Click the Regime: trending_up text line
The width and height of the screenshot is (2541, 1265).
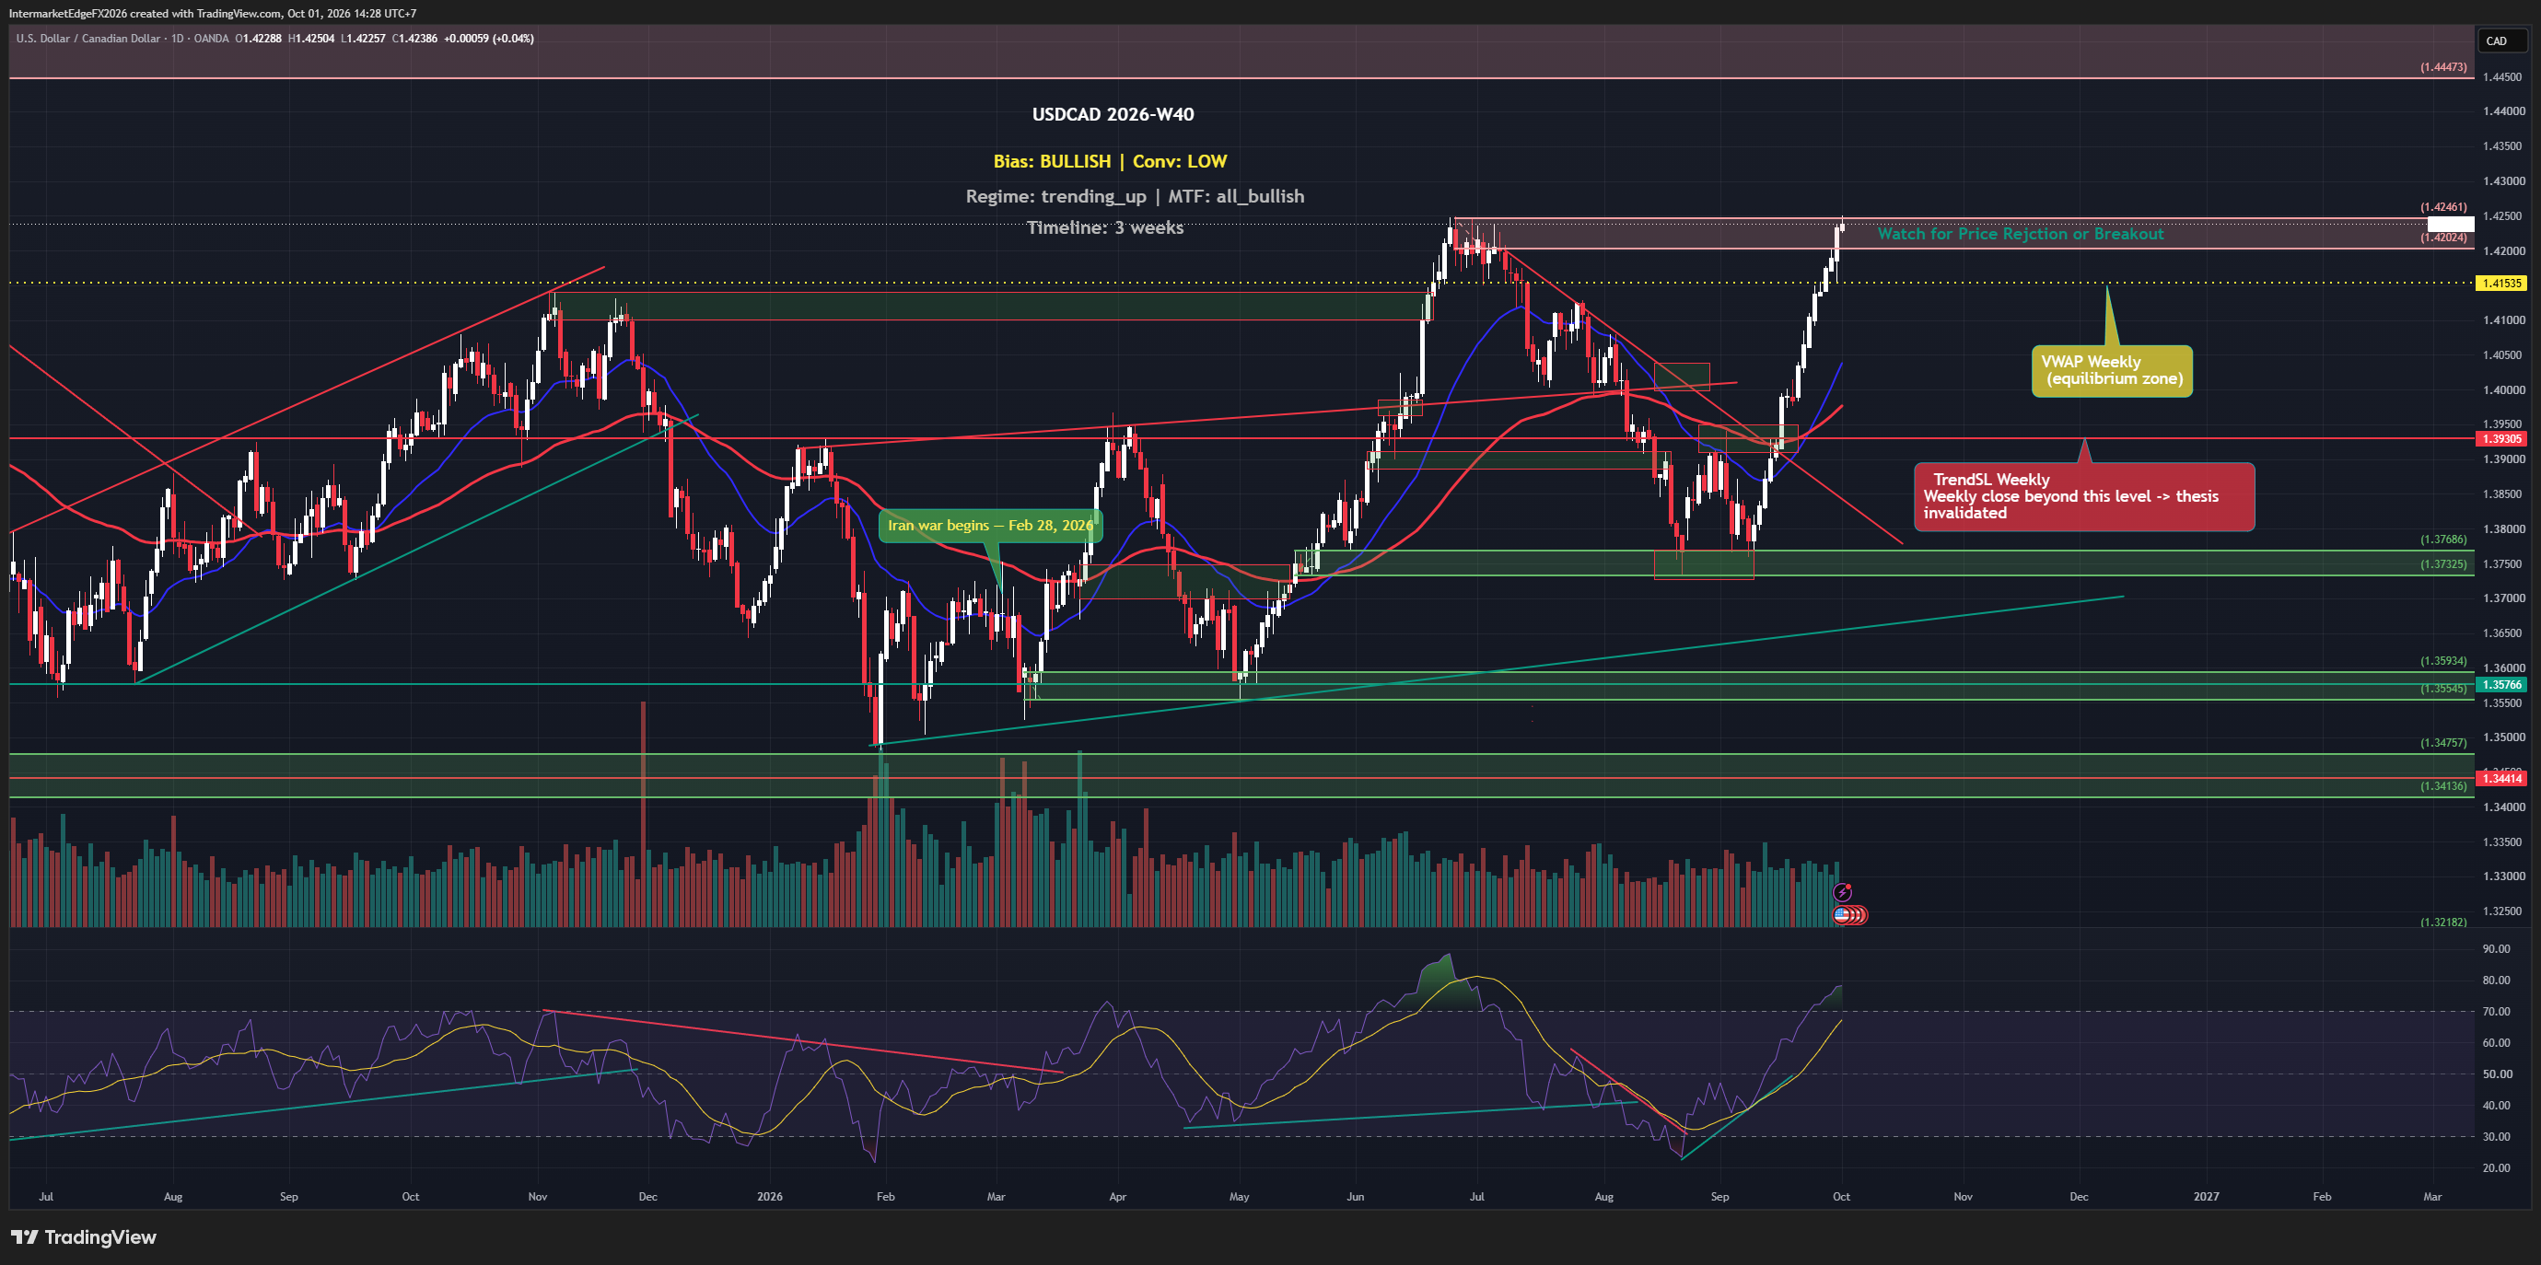tap(1055, 196)
